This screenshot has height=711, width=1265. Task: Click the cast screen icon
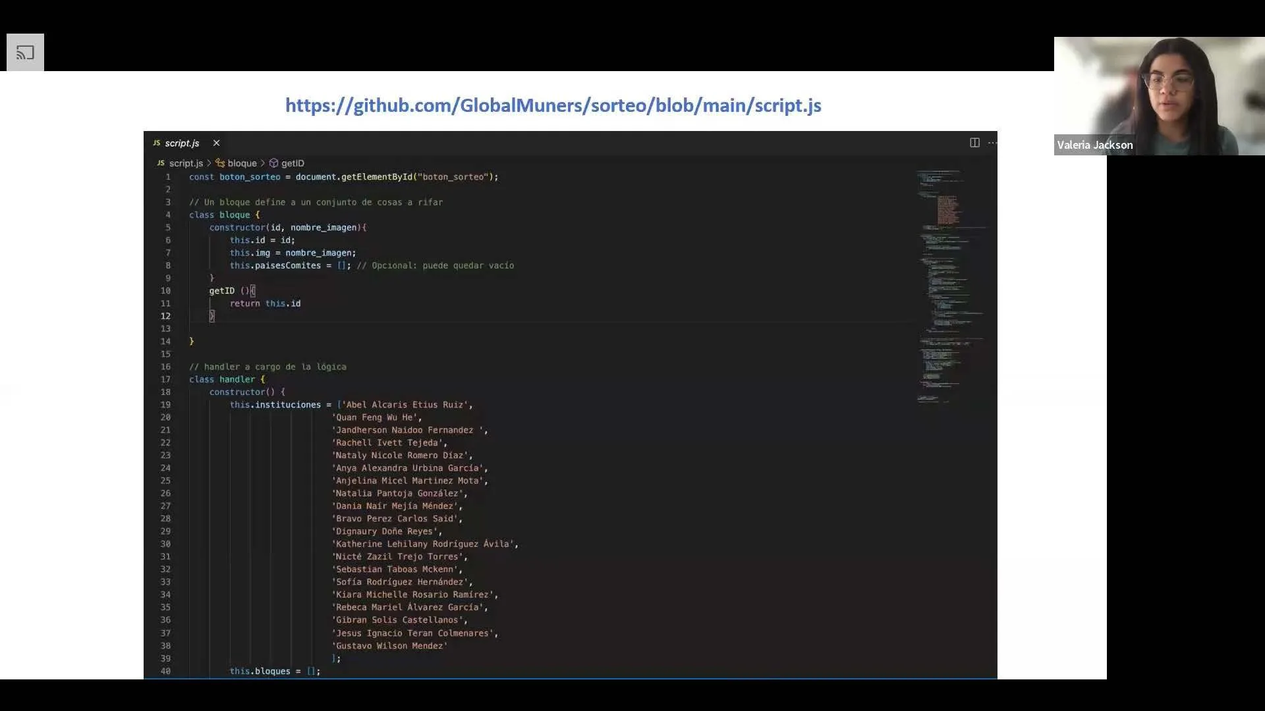tap(25, 53)
